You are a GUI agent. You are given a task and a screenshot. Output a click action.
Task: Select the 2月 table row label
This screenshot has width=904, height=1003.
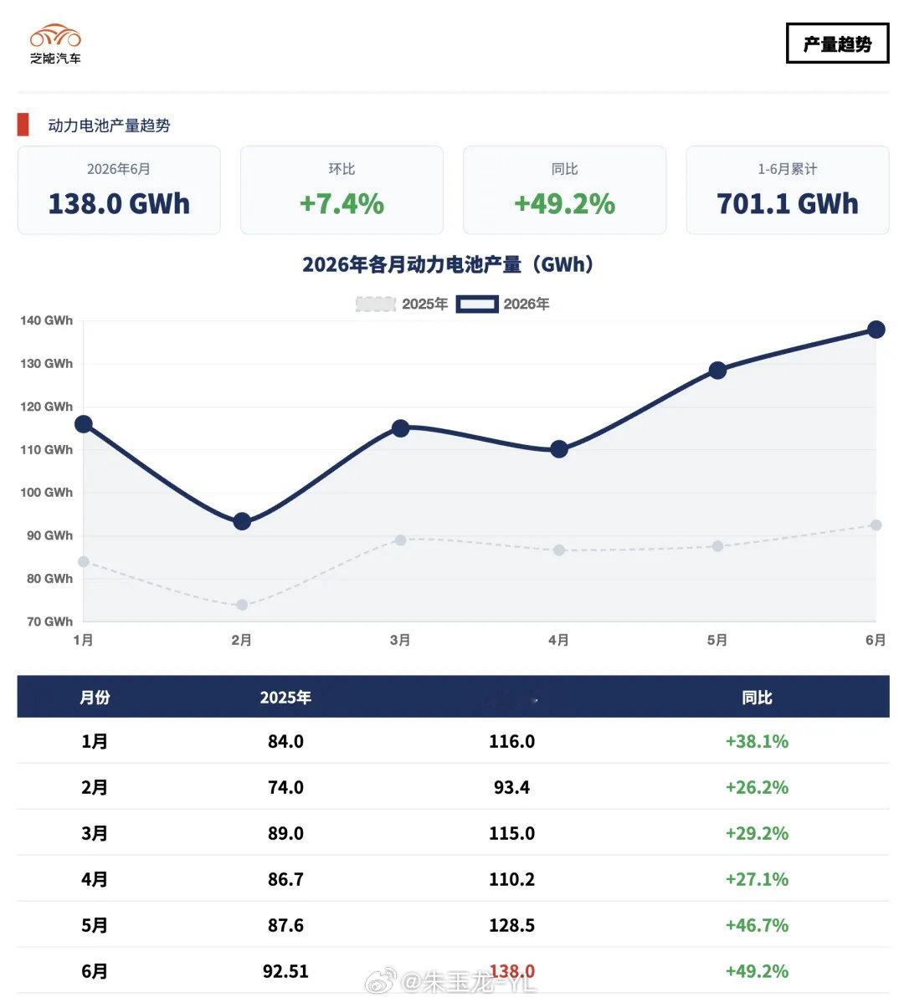94,787
